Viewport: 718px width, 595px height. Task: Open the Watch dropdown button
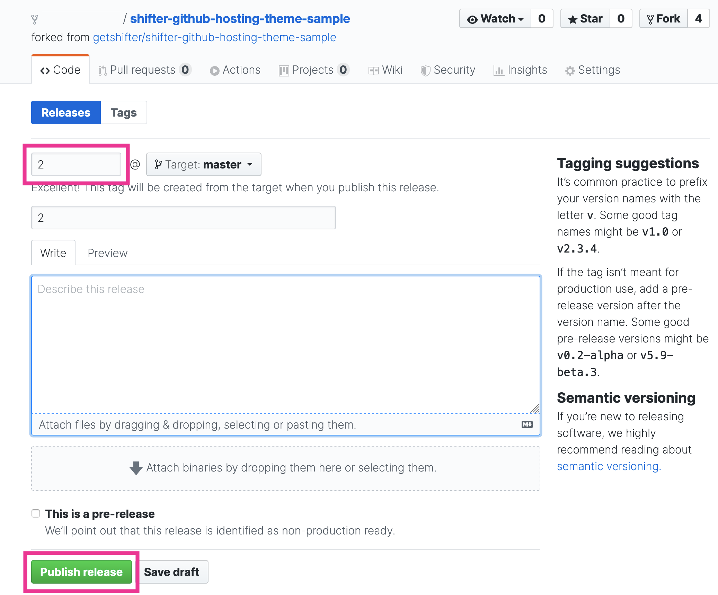click(x=495, y=19)
